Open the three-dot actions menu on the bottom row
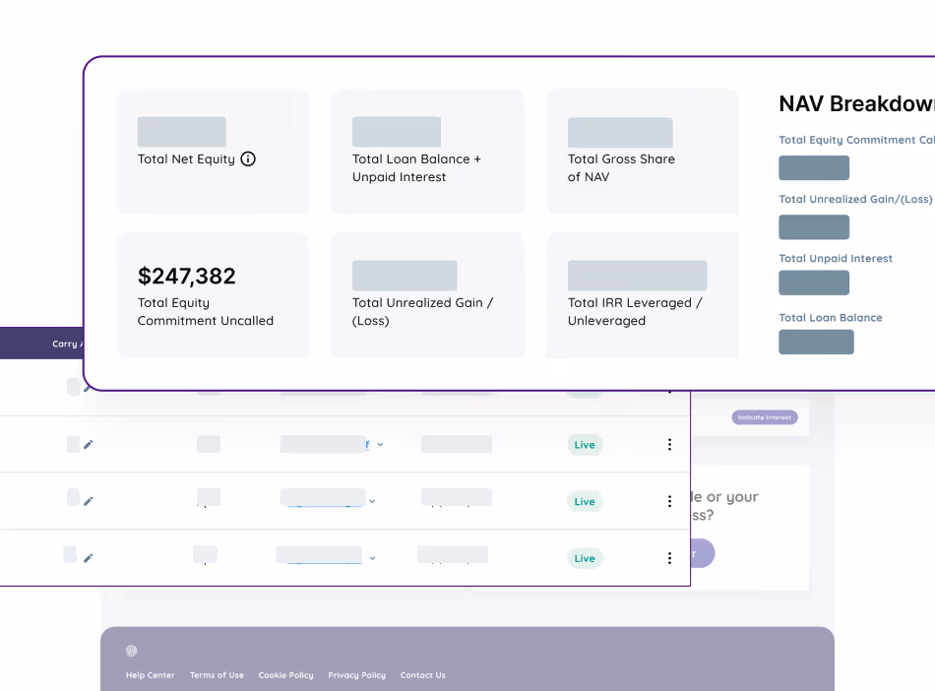935x691 pixels. pyautogui.click(x=669, y=558)
